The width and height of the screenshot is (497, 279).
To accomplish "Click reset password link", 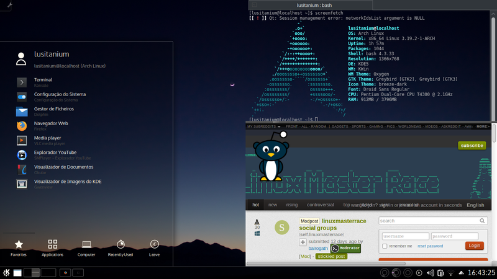I will (x=430, y=246).
